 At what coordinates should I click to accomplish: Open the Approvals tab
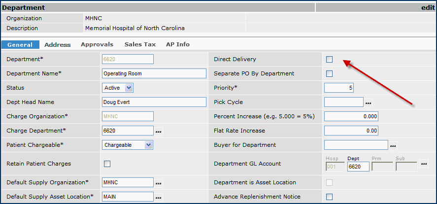point(97,44)
